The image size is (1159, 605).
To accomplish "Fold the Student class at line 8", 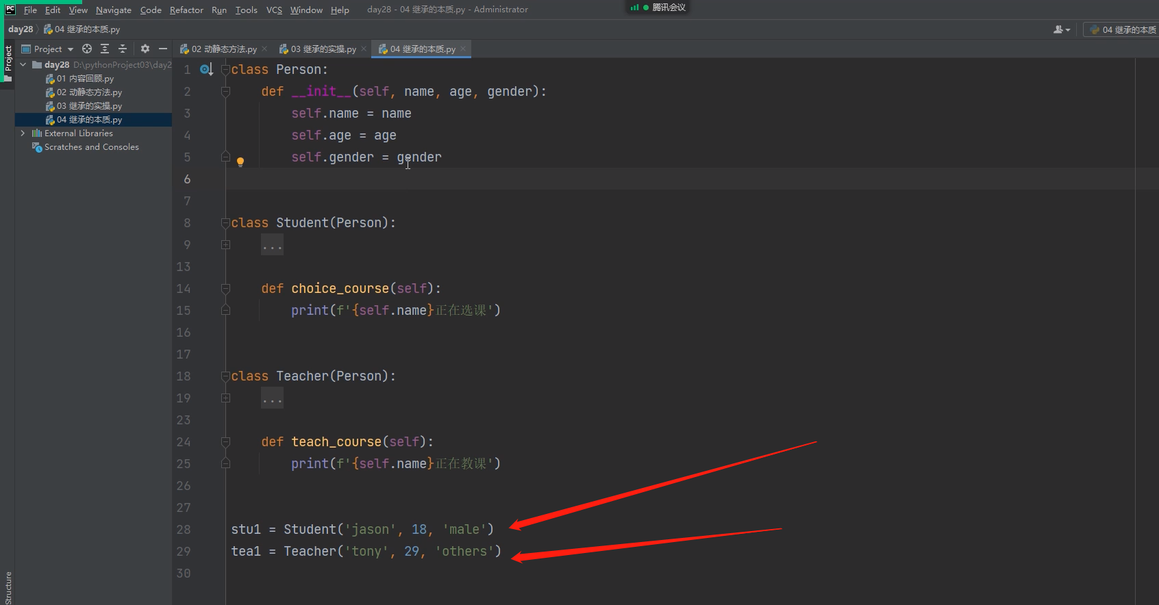I will (225, 222).
